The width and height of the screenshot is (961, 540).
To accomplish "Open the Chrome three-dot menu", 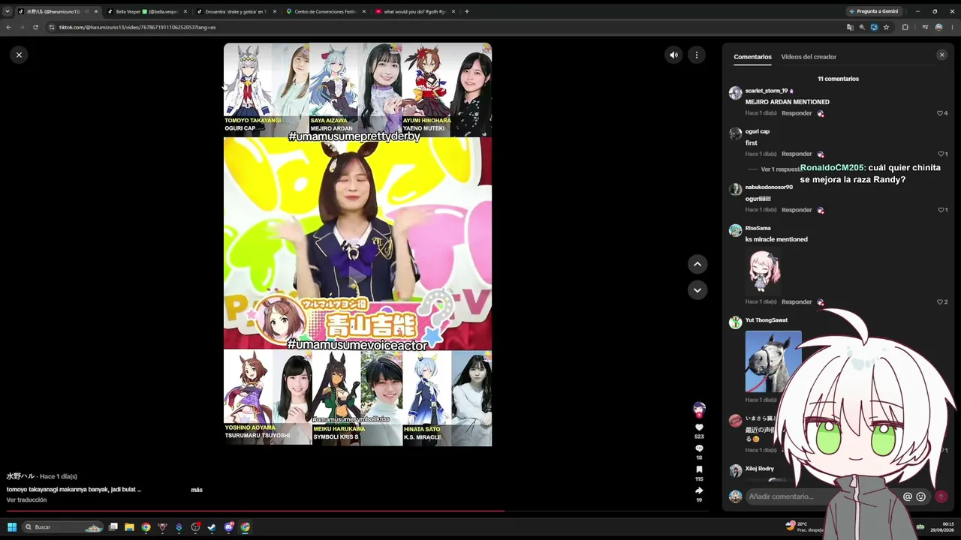I will tap(952, 27).
